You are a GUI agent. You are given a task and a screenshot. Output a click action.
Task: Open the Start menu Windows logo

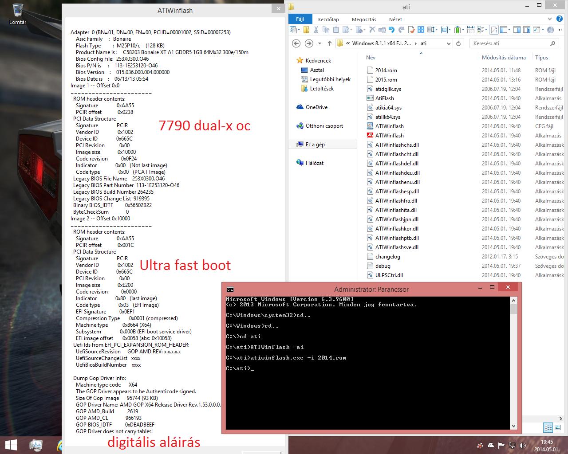tap(11, 445)
